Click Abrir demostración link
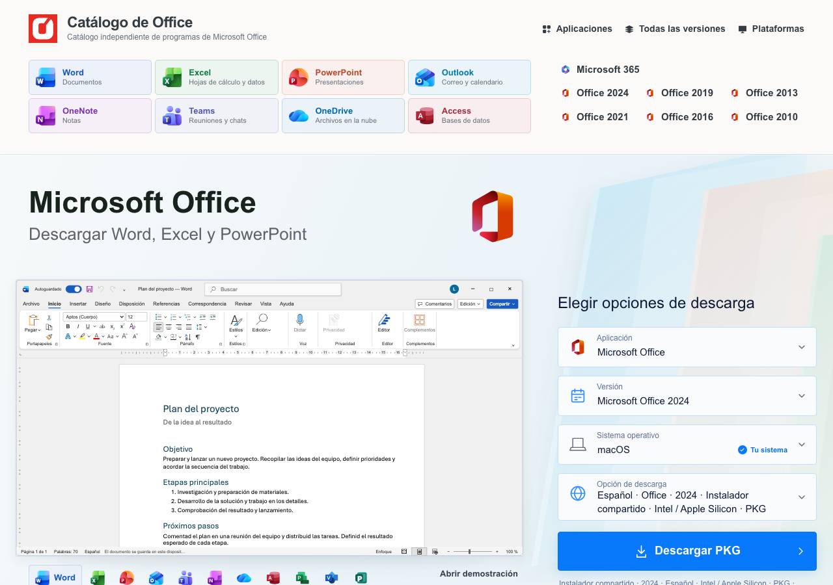The height and width of the screenshot is (585, 833). pos(479,573)
